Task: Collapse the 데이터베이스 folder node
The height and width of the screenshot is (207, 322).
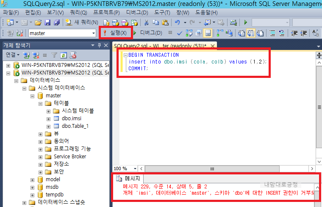Action: point(16,81)
